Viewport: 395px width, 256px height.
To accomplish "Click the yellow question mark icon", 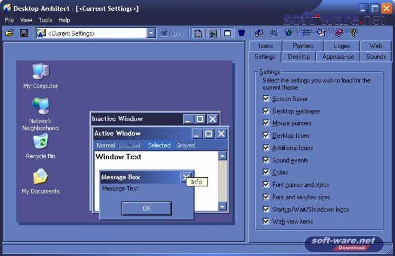I will tap(354, 33).
